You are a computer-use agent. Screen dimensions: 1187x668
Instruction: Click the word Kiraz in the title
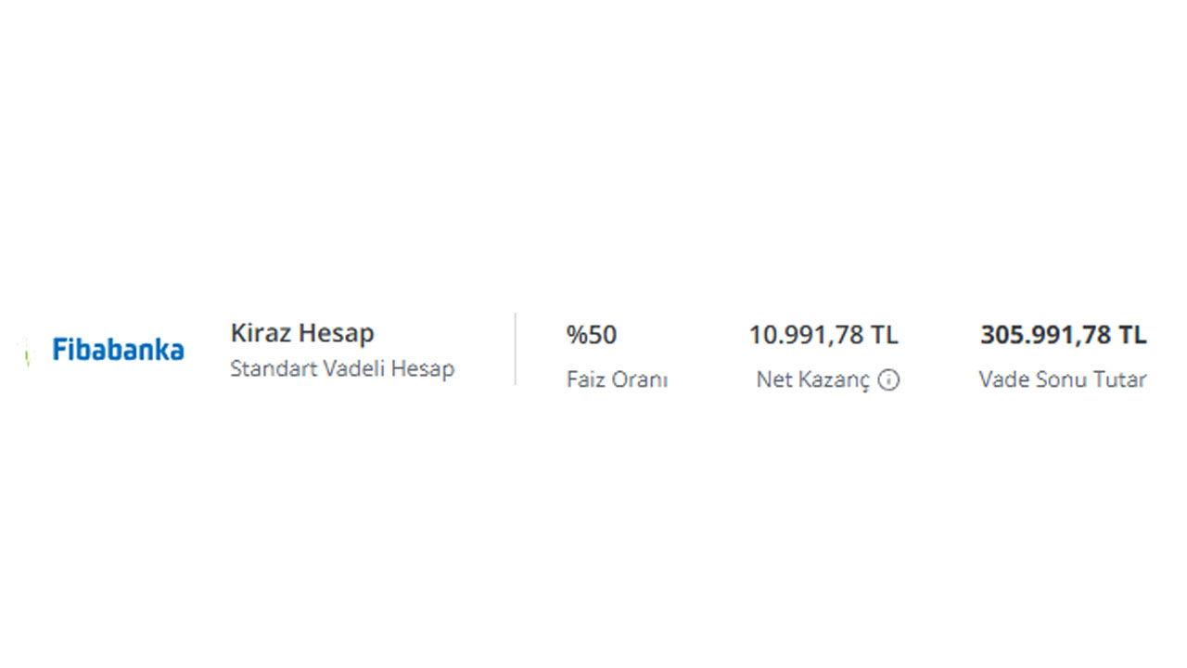(x=262, y=333)
